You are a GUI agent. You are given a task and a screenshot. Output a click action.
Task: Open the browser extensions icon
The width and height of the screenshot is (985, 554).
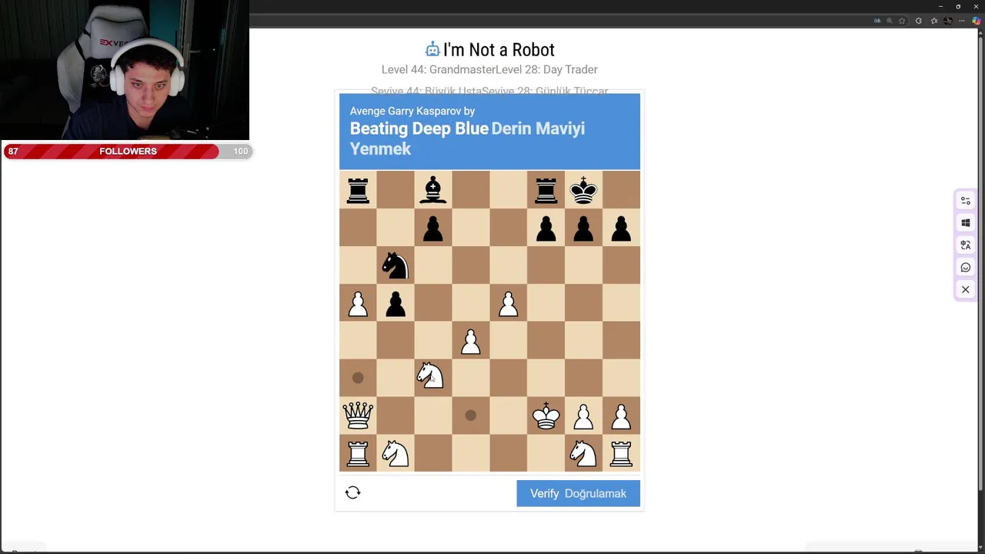[919, 21]
